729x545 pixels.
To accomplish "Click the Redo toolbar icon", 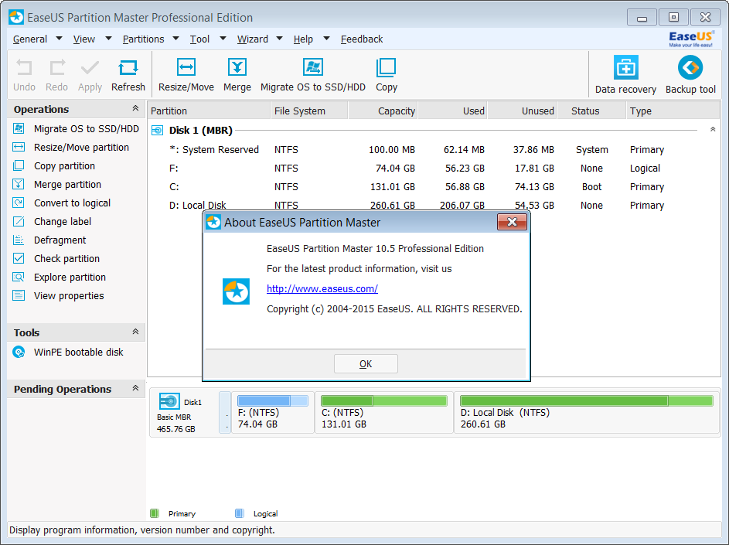I will coord(56,68).
